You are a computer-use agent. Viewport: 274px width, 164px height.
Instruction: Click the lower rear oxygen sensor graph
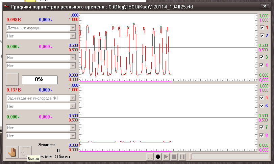[x=168, y=117]
